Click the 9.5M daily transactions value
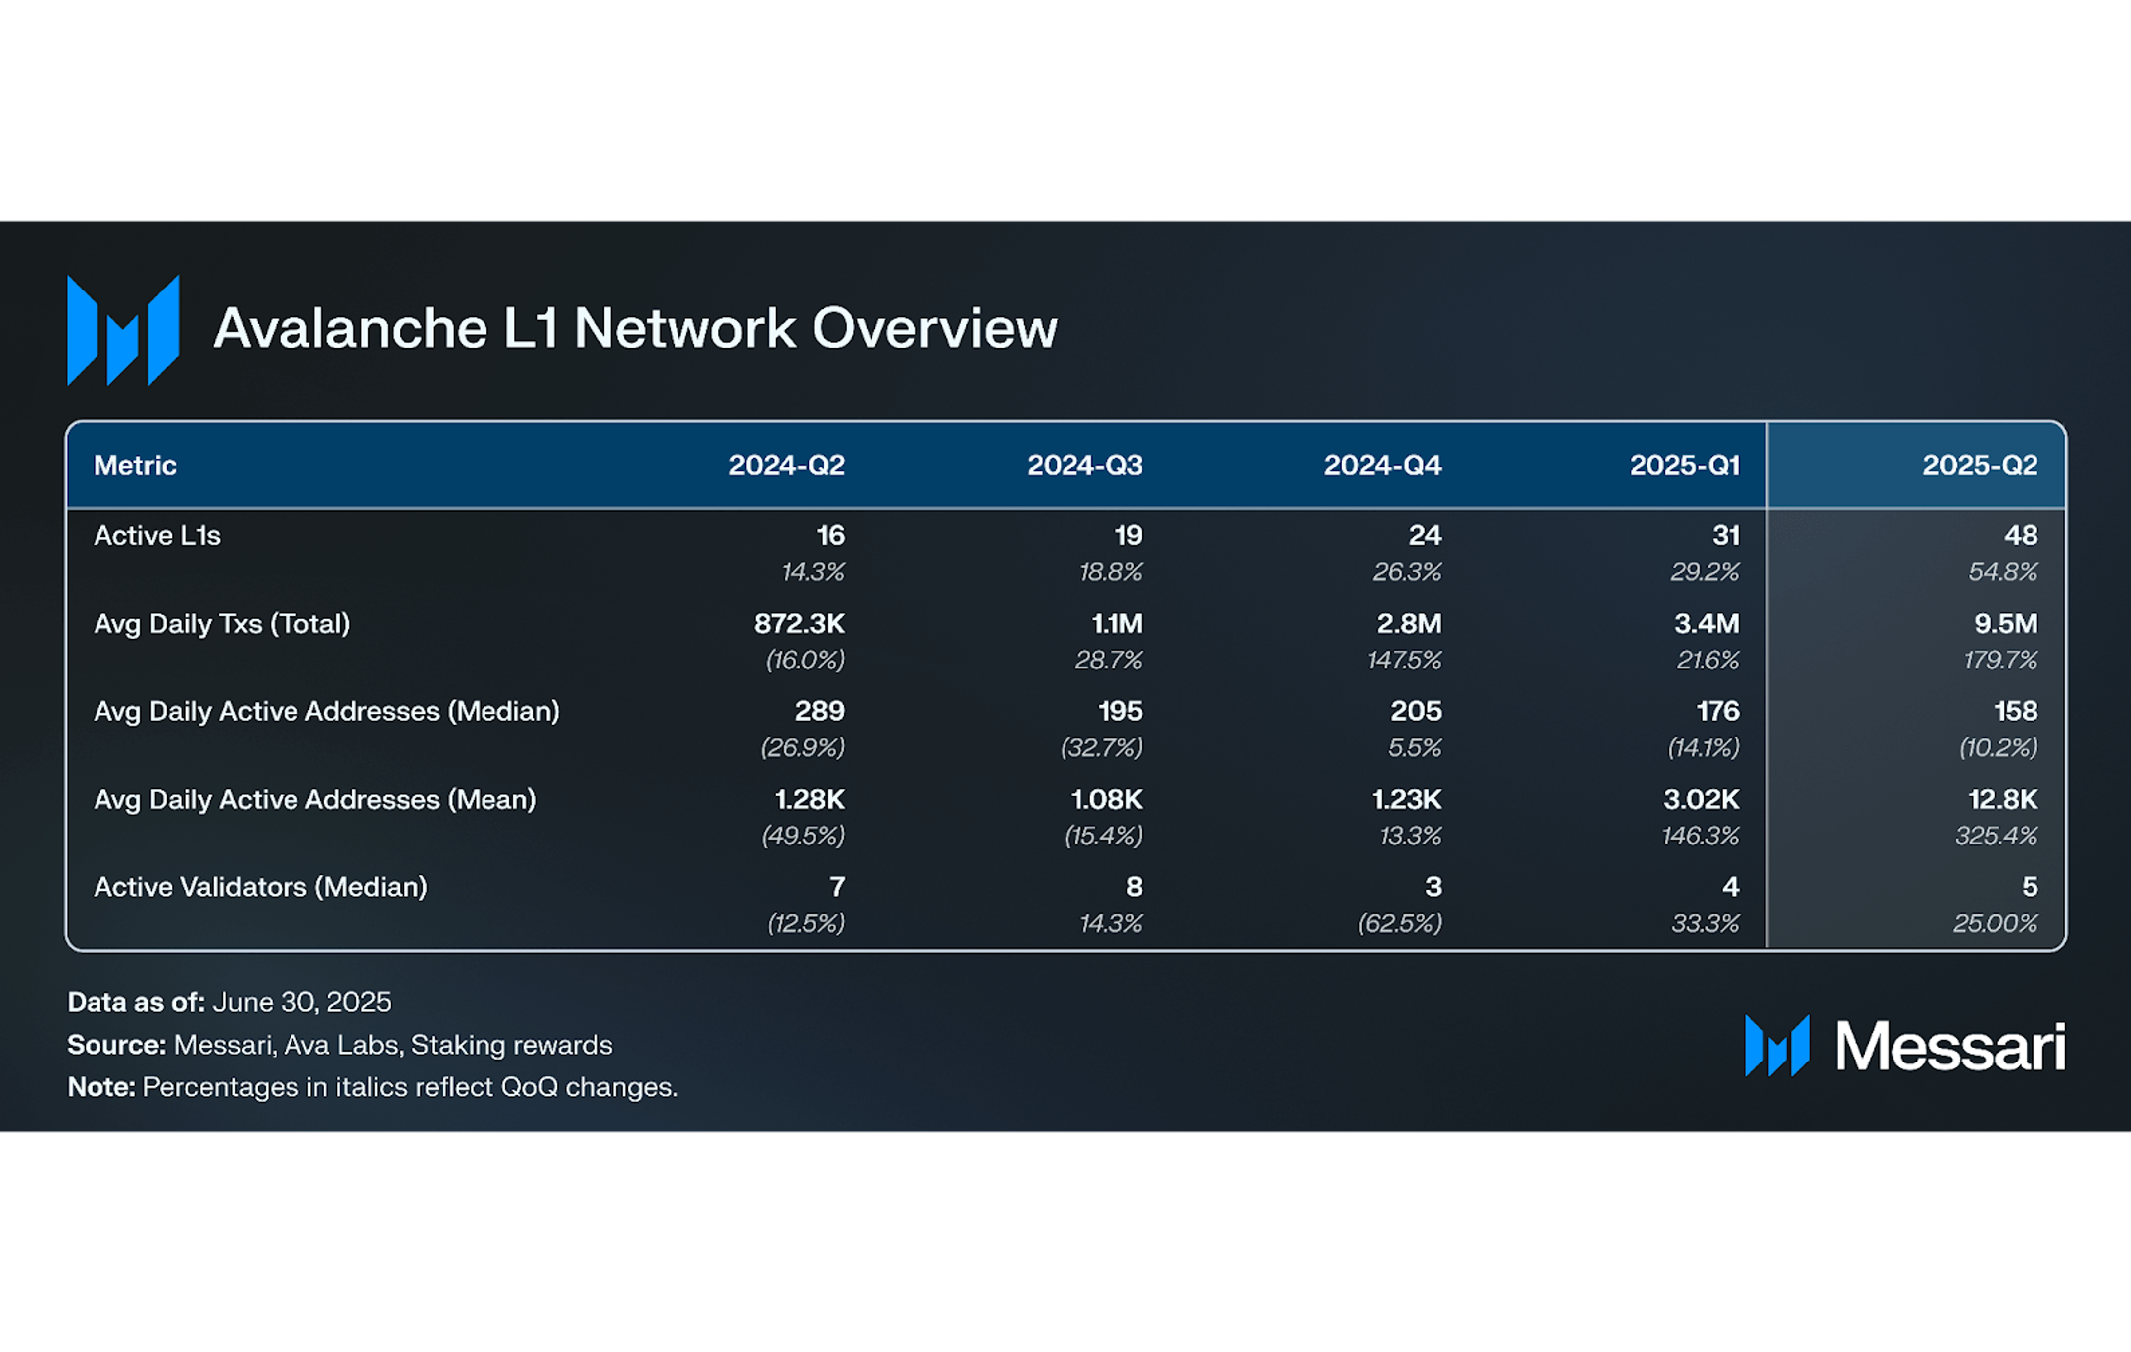This screenshot has height=1352, width=2131. (x=2006, y=624)
